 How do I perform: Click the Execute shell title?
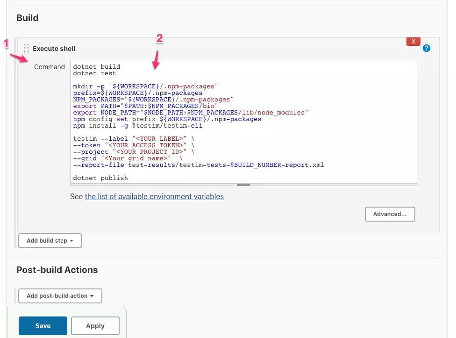(54, 49)
